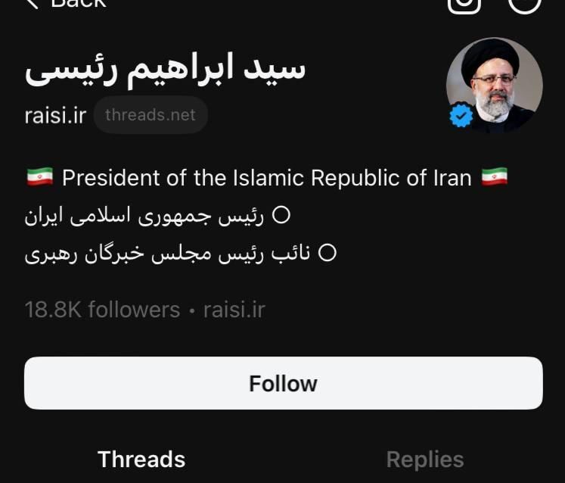565x483 pixels.
Task: Tap the Iran flag before President text
Action: coord(40,178)
